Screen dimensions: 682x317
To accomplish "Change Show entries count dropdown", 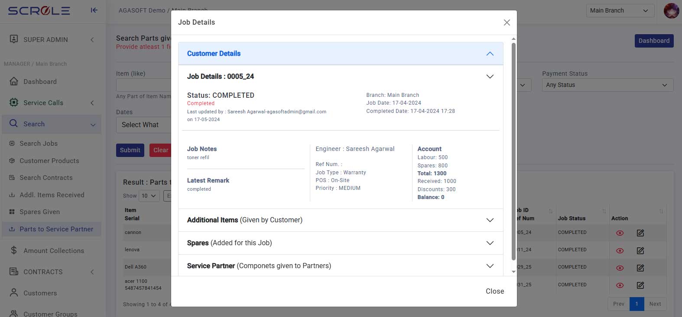I will 149,196.
